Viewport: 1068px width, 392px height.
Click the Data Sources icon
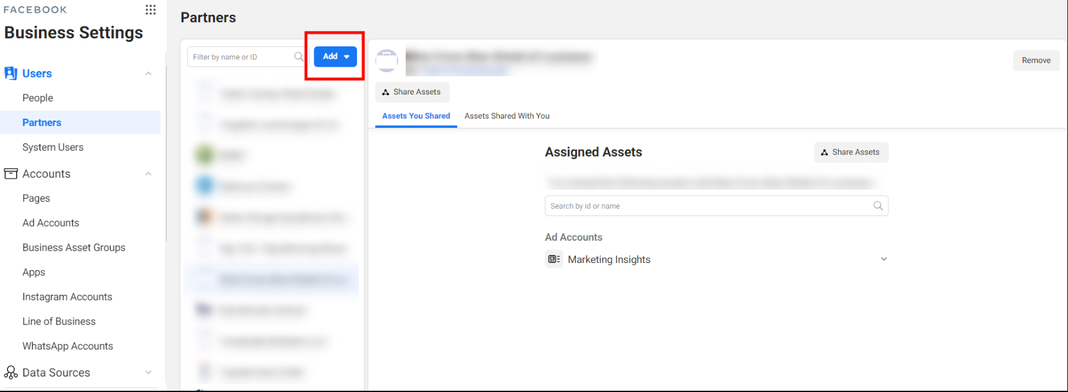(x=11, y=372)
